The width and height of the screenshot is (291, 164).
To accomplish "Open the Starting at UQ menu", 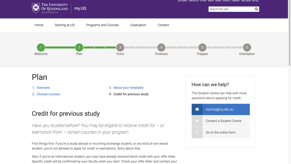I will (65, 25).
